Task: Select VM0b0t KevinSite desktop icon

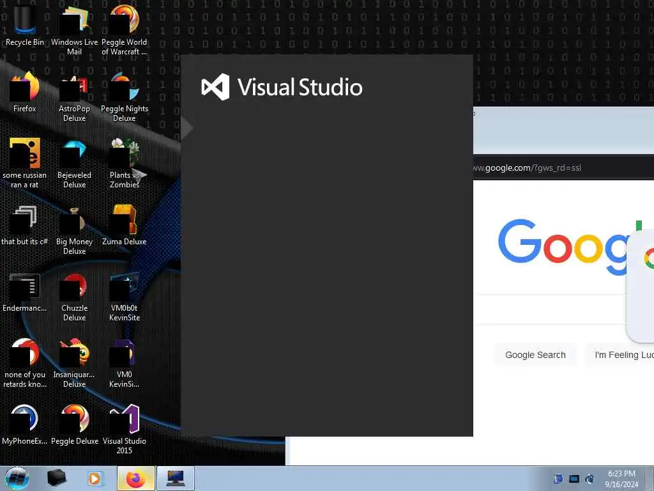Action: click(x=125, y=297)
